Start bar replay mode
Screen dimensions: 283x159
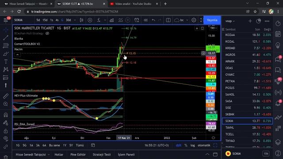(145, 20)
